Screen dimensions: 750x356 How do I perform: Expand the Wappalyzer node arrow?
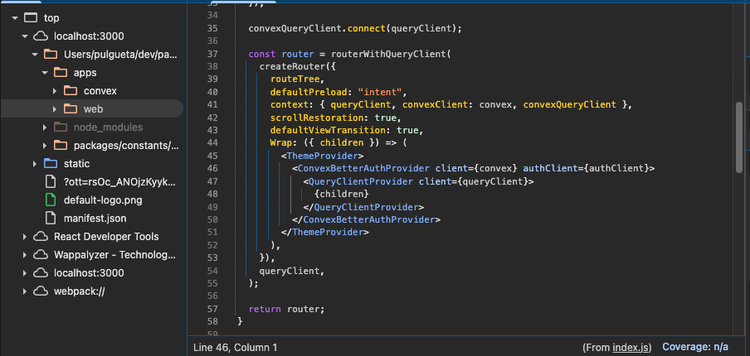(x=24, y=255)
